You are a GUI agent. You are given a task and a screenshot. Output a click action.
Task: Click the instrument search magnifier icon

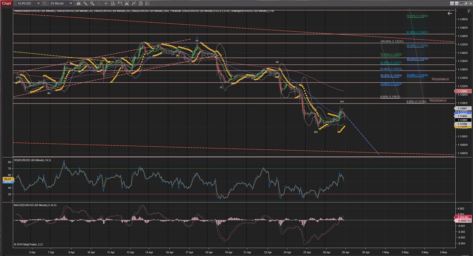tap(44, 3)
